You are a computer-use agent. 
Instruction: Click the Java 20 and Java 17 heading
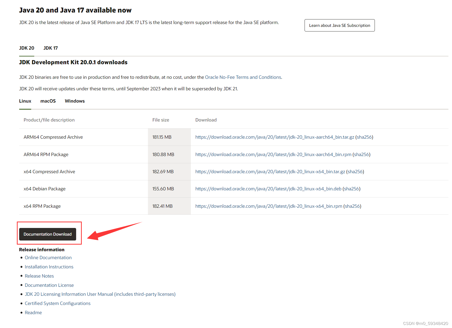tap(75, 10)
